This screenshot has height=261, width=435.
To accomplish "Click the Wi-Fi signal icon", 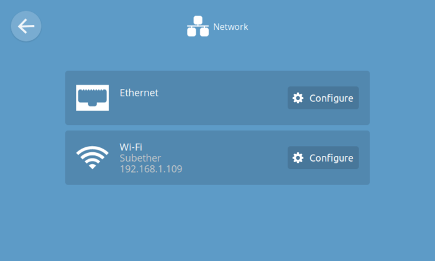I will 92,158.
